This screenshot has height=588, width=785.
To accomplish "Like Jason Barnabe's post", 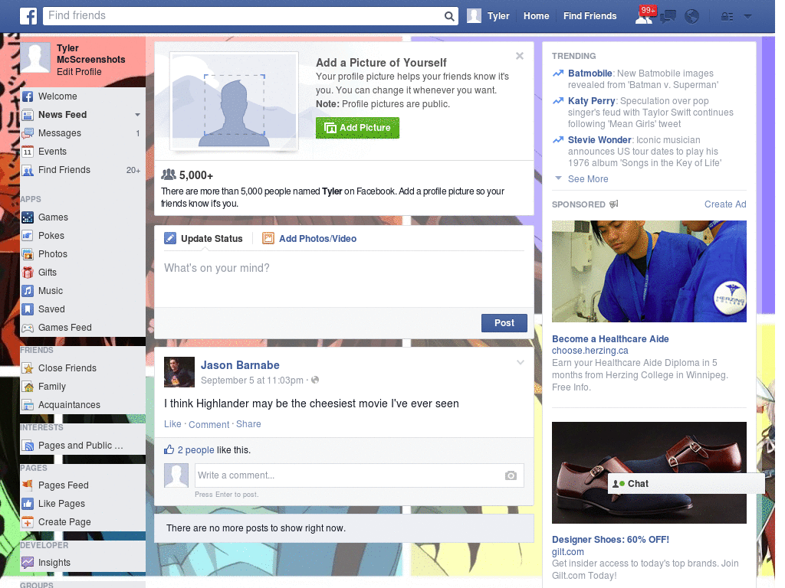I will pyautogui.click(x=172, y=424).
